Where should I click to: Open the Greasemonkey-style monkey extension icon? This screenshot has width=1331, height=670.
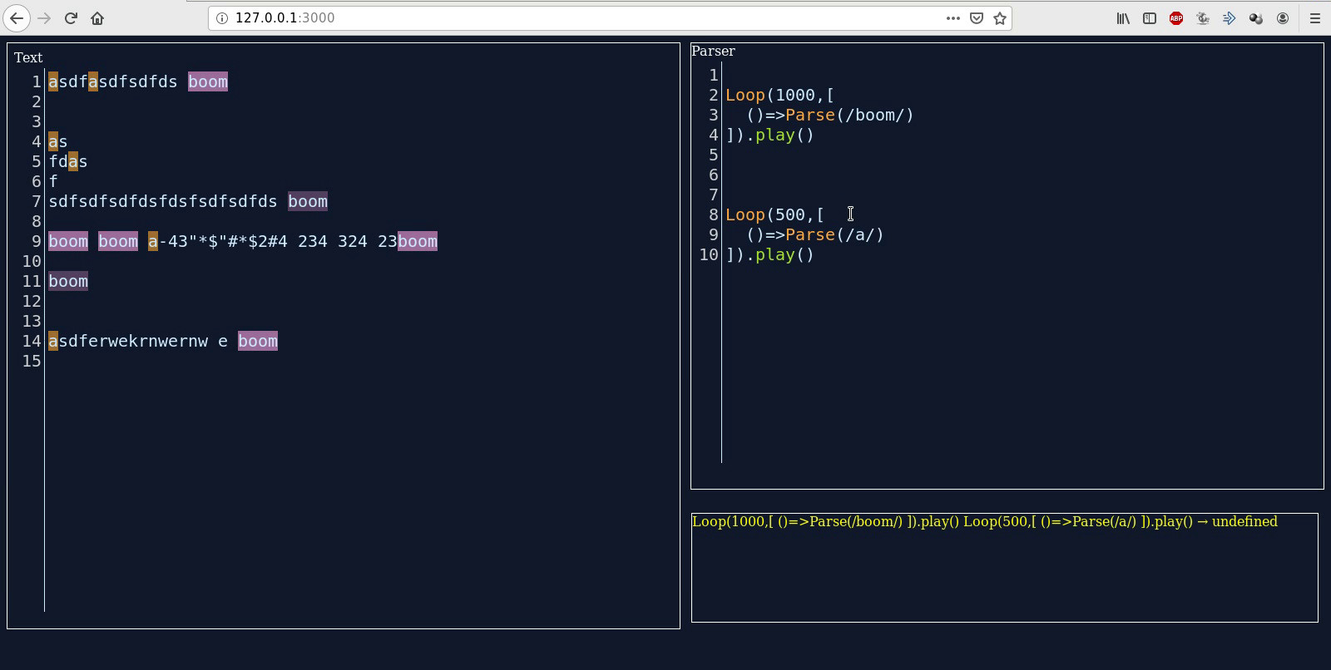(x=1203, y=17)
